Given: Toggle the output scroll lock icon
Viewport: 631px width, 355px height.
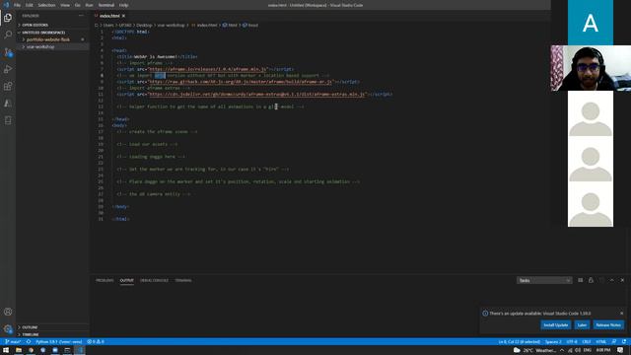Looking at the screenshot, I should pyautogui.click(x=591, y=280).
